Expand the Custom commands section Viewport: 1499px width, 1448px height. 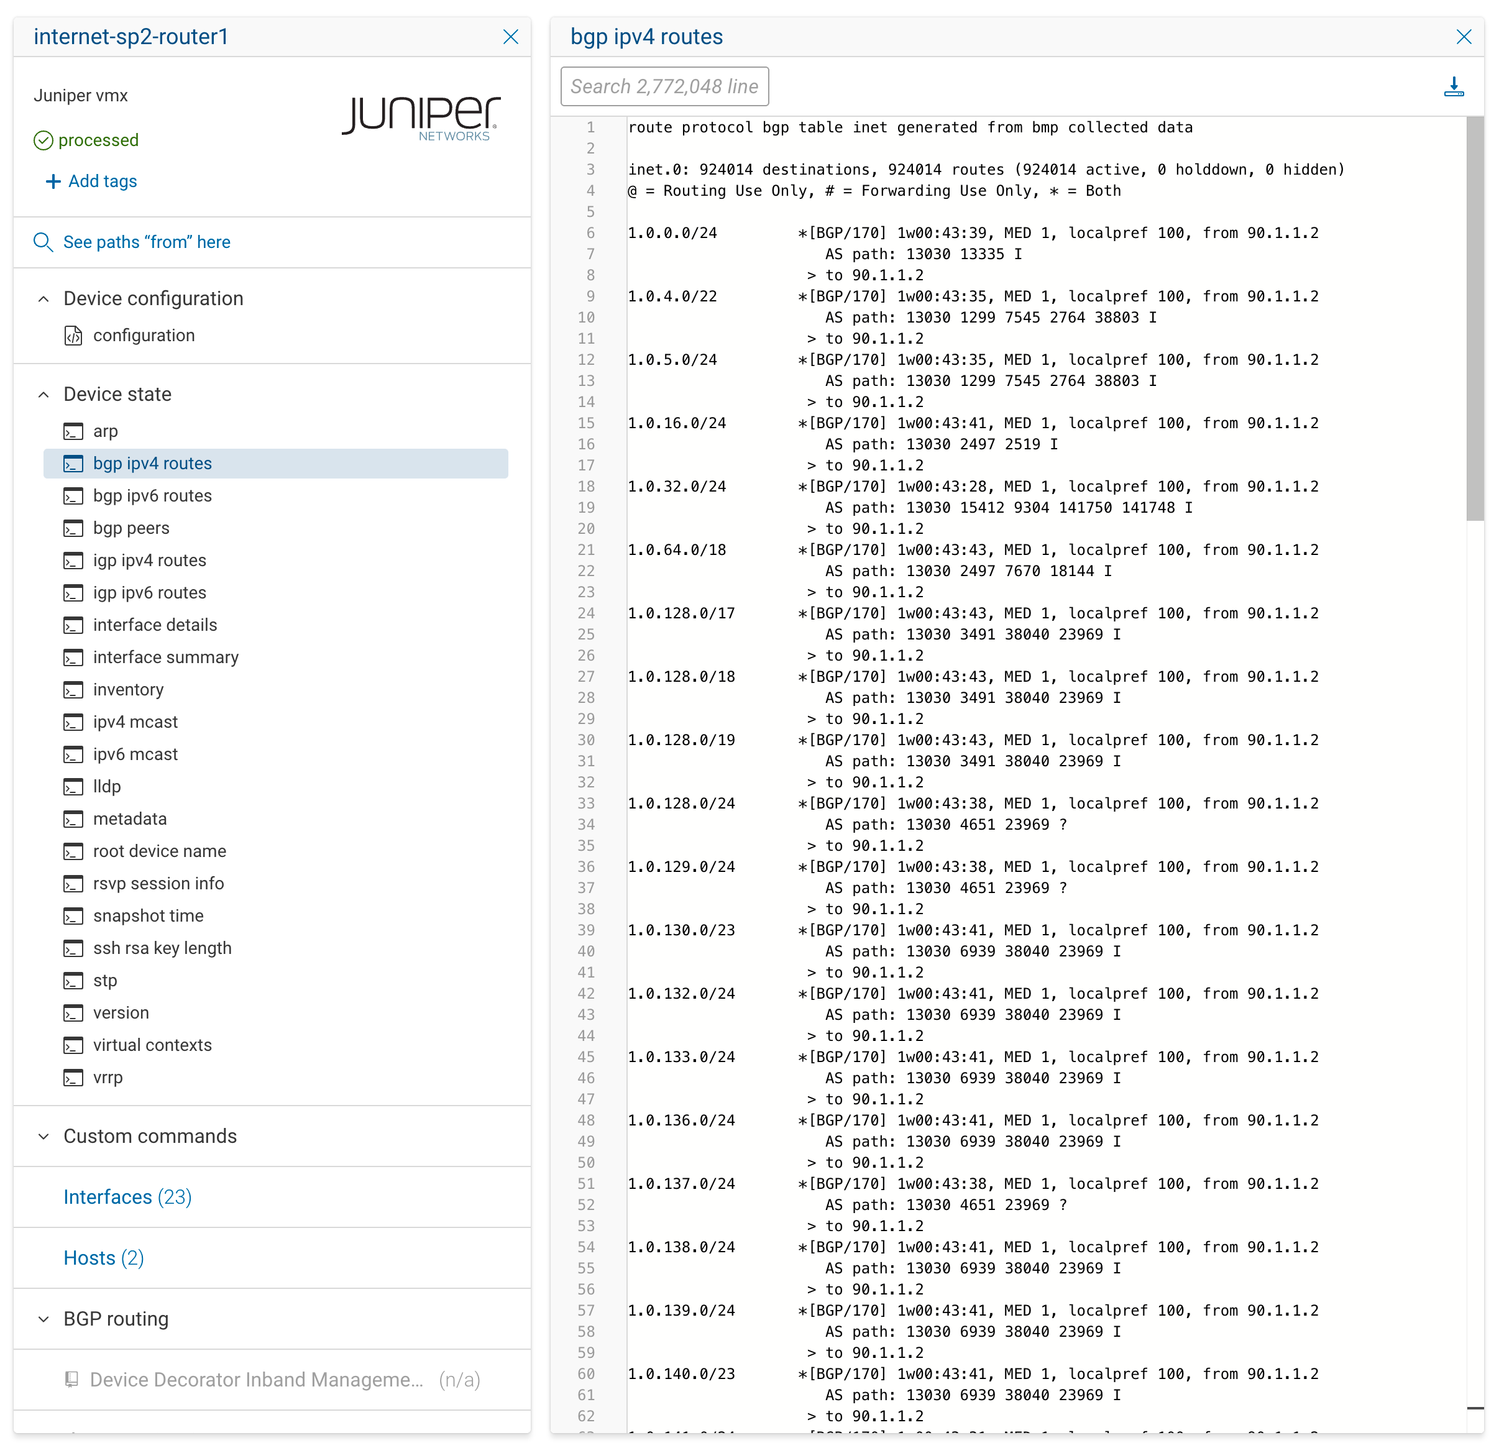(44, 1137)
